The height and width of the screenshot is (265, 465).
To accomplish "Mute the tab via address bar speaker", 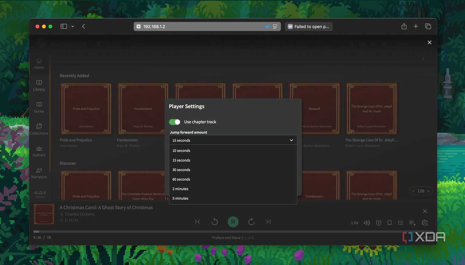I will [267, 27].
